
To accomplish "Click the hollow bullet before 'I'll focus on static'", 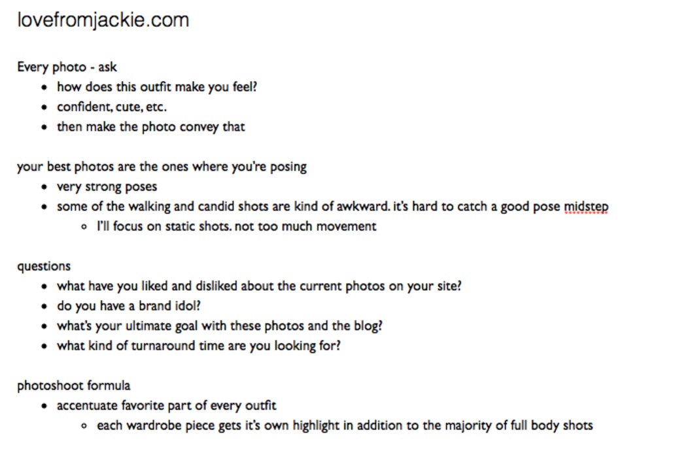I will [84, 227].
